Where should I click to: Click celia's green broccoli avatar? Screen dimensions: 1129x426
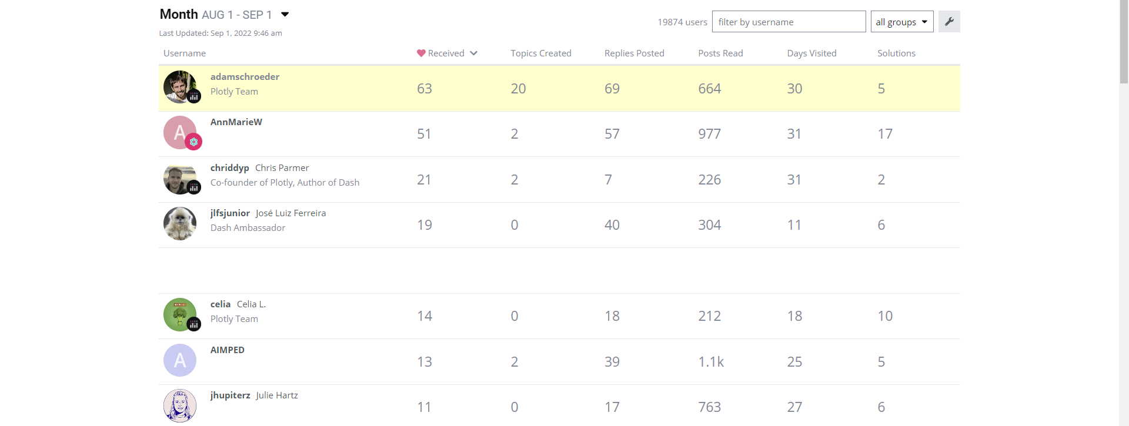pos(180,314)
